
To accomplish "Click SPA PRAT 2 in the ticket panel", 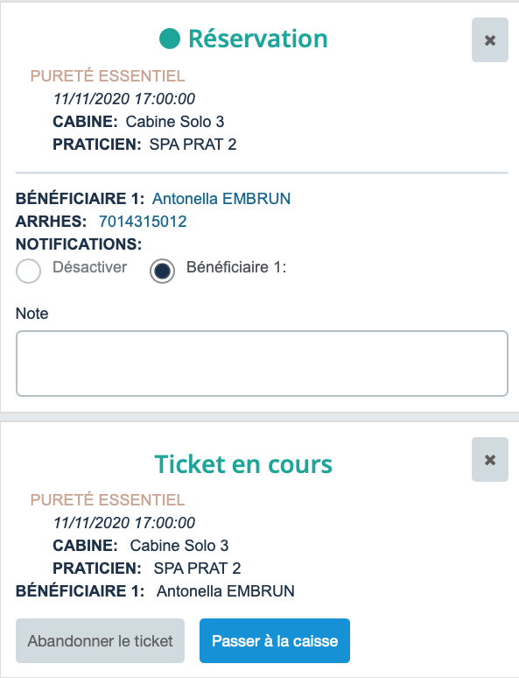I will click(x=198, y=569).
